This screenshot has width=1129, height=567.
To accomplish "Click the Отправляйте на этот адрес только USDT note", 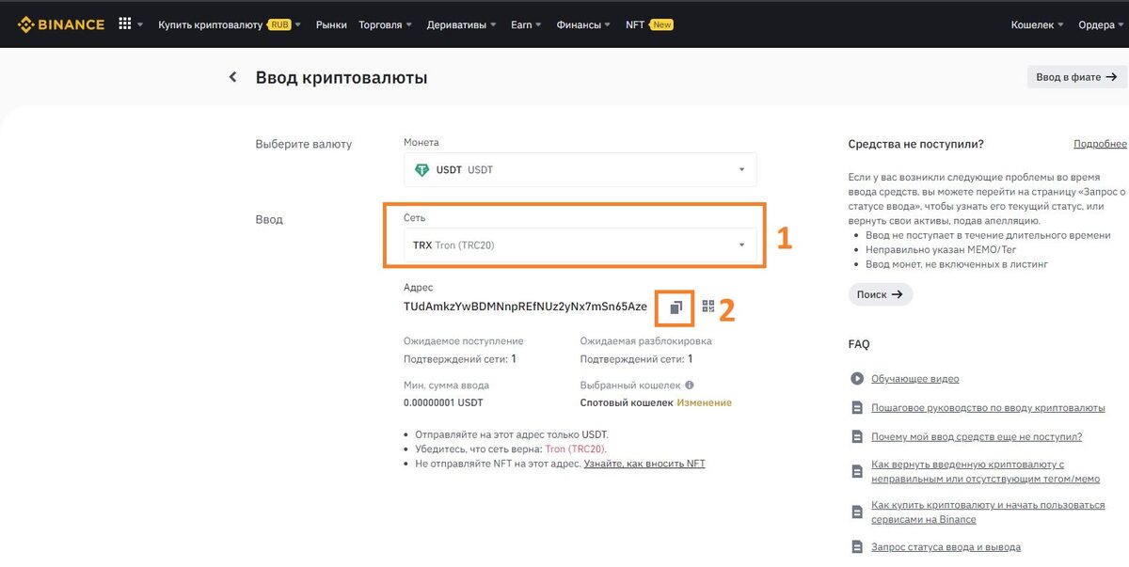I will (512, 434).
